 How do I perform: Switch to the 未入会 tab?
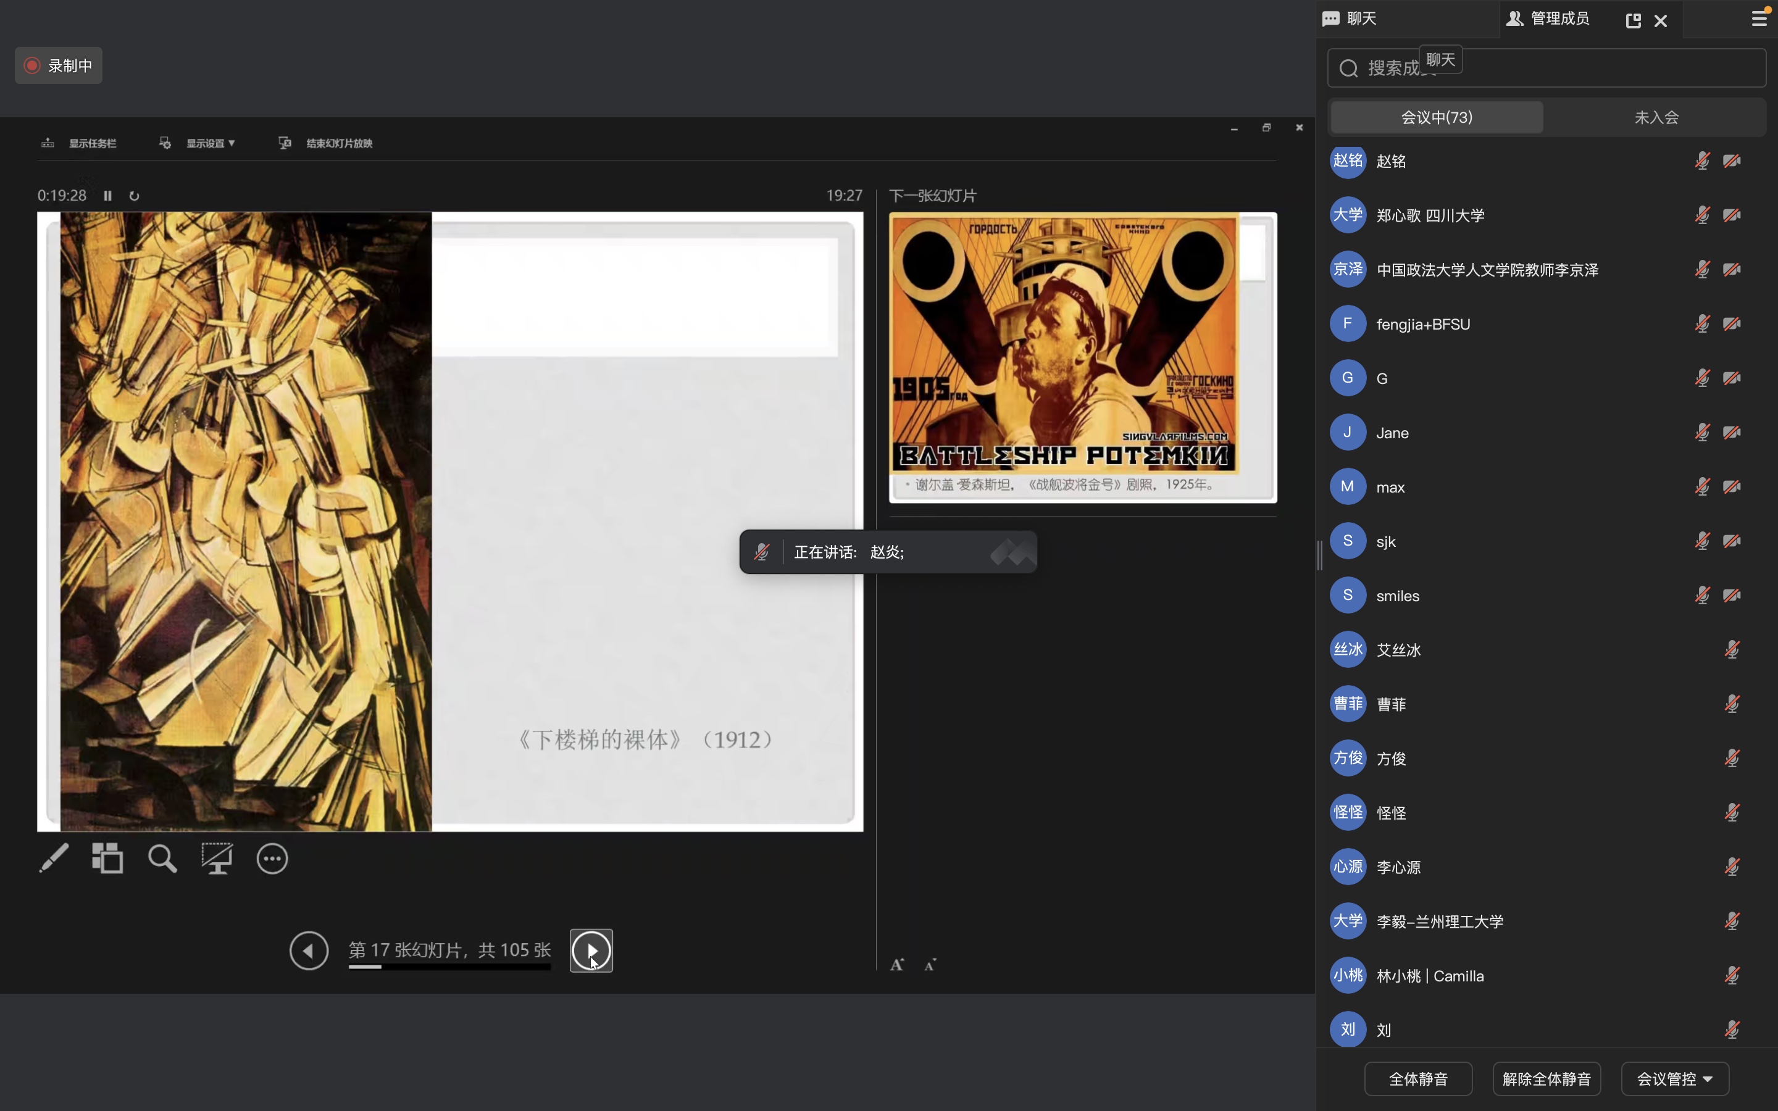(x=1655, y=117)
